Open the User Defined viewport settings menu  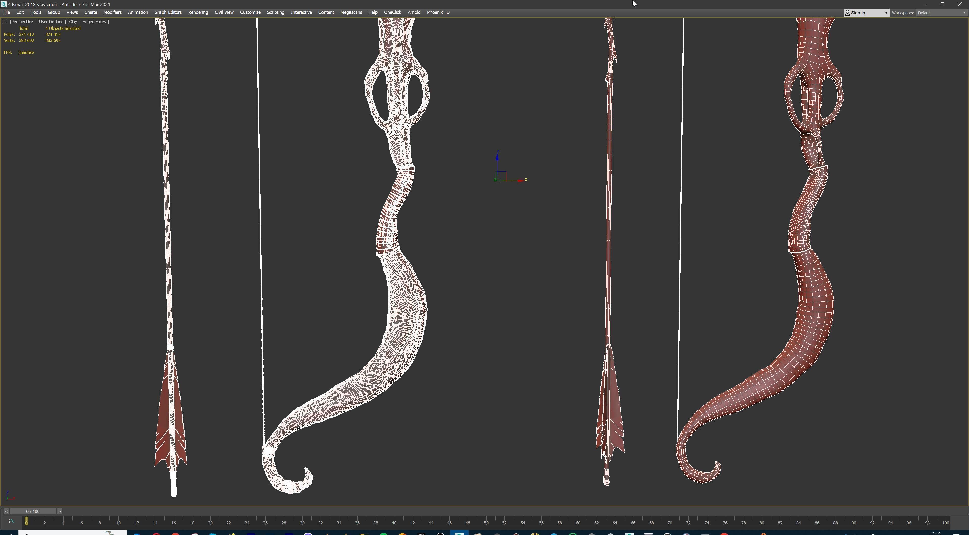51,22
